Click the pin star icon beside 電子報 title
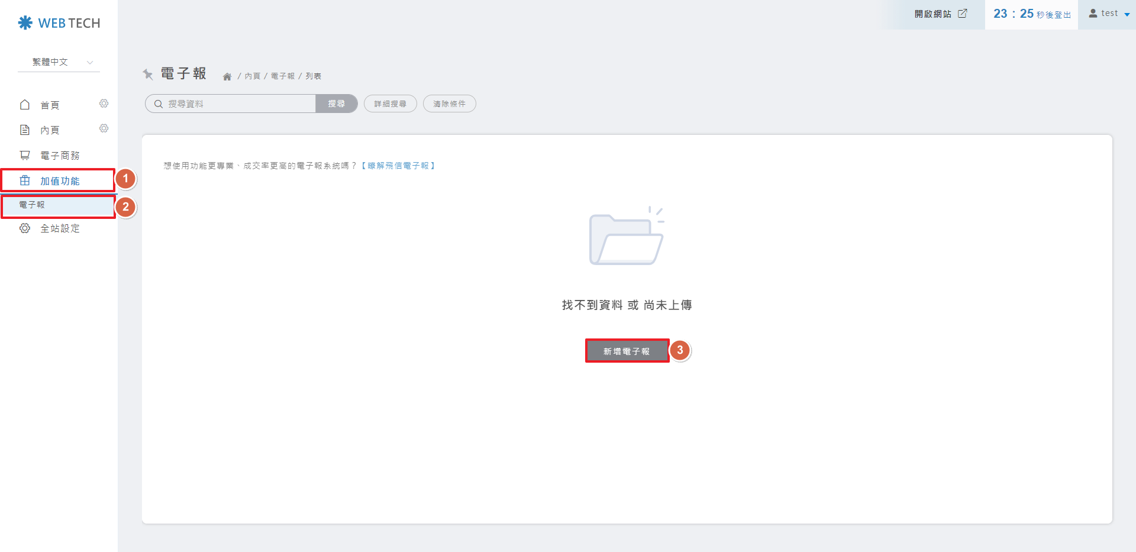Screen dimensions: 1136x552 (148, 74)
